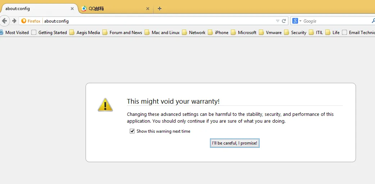375x184 pixels.
Task: Click the forward navigation arrow
Action: point(14,21)
